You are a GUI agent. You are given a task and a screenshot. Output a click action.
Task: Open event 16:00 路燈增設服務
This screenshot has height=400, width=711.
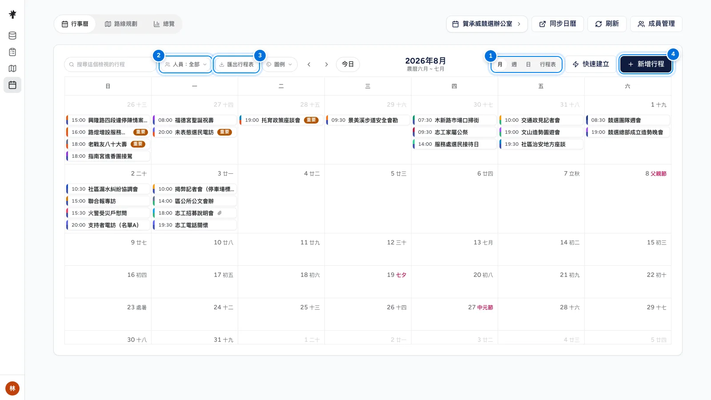click(x=108, y=132)
